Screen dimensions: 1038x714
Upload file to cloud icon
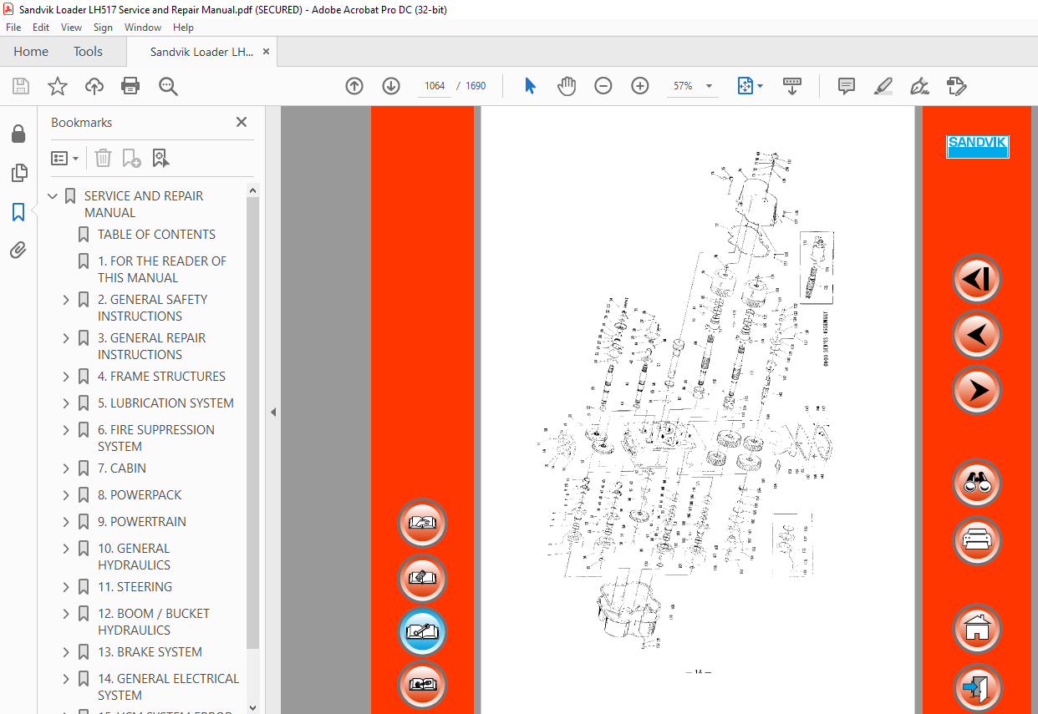click(94, 86)
